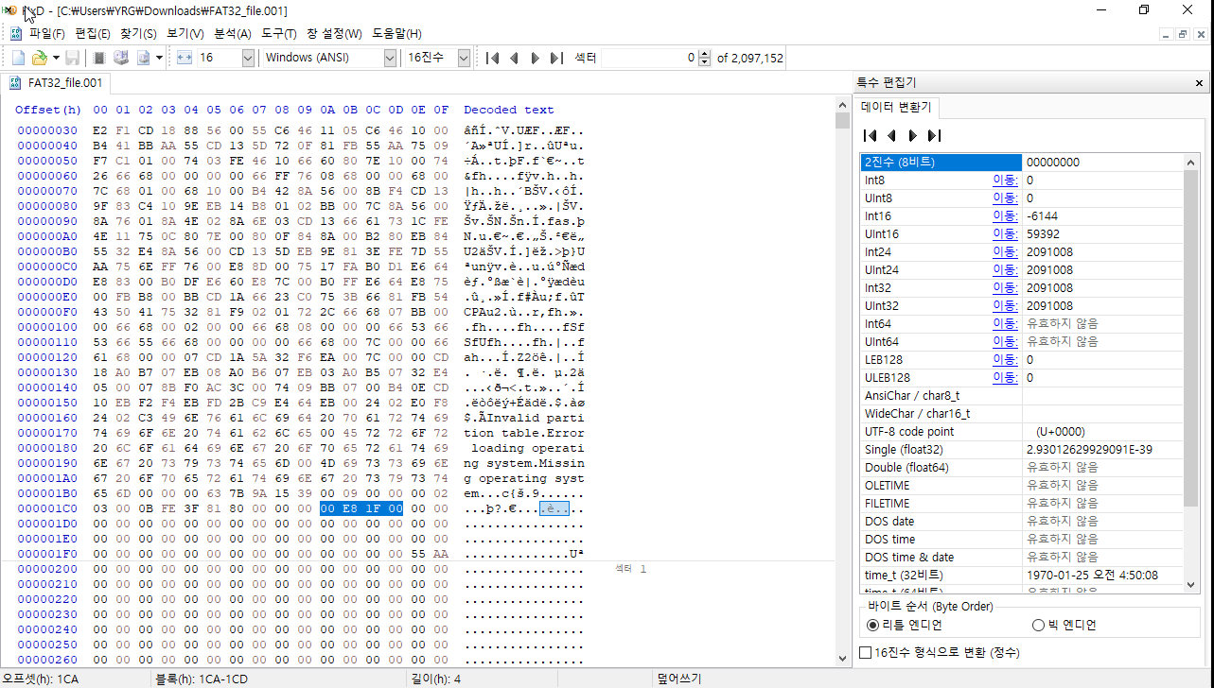1214x688 pixels.
Task: Jump to last sector in toolbar
Action: click(x=556, y=58)
